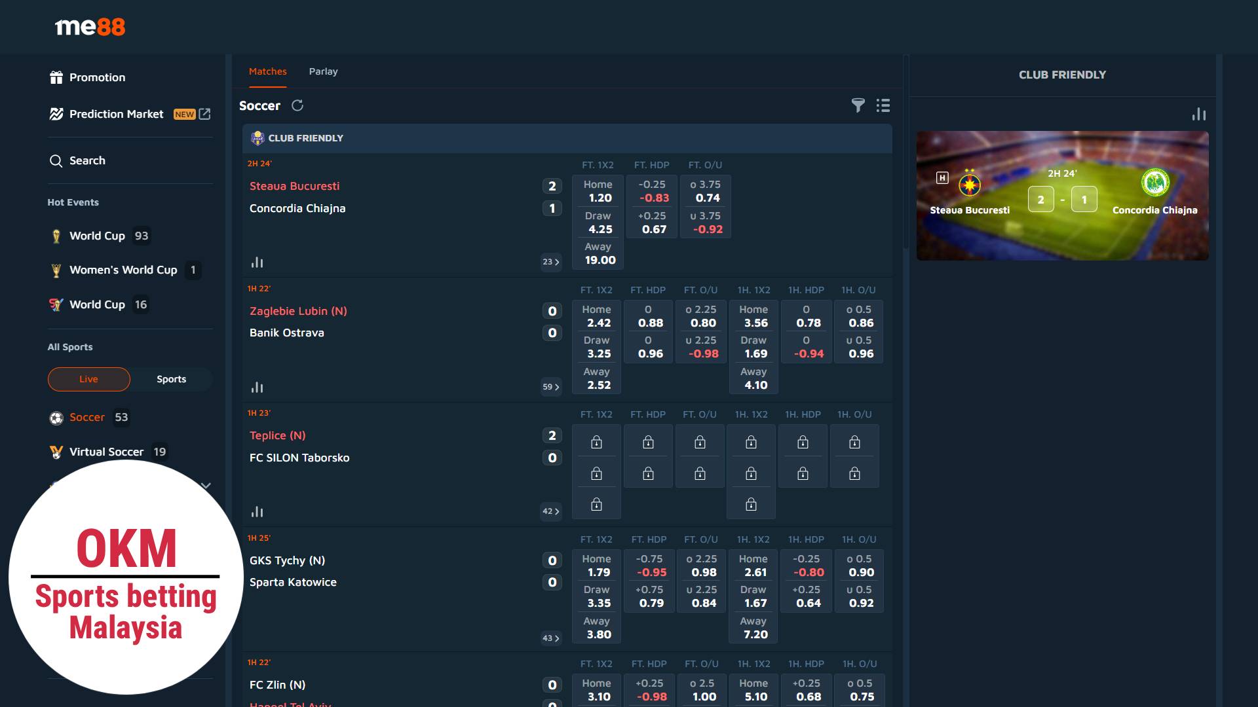Select Virtual Soccer 19 in sidebar
1258x707 pixels.
pos(108,452)
